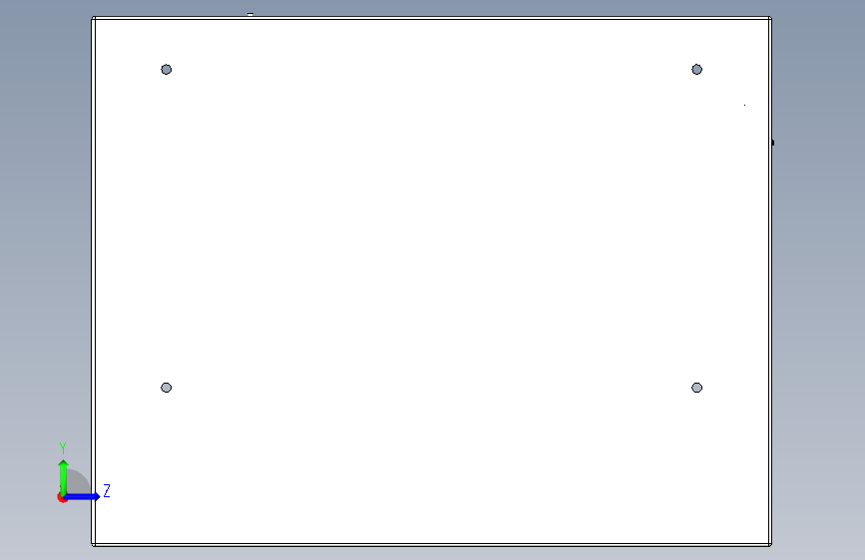
Task: Click the Z axis label
Action: (107, 490)
